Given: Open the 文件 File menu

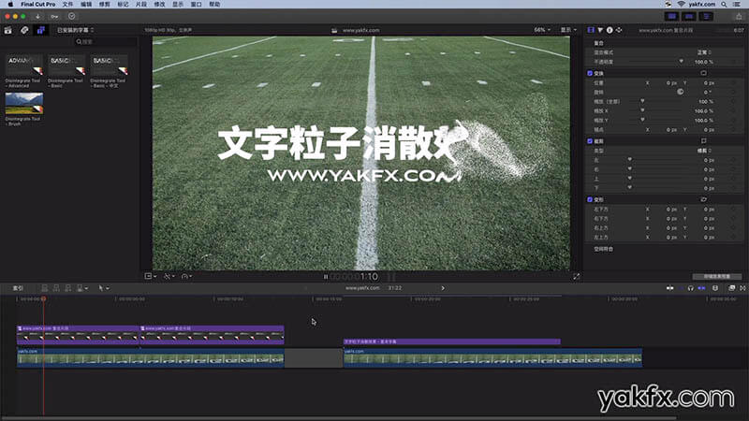Looking at the screenshot, I should (67, 4).
